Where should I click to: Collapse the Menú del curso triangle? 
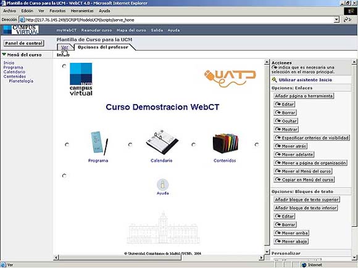pos(4,54)
